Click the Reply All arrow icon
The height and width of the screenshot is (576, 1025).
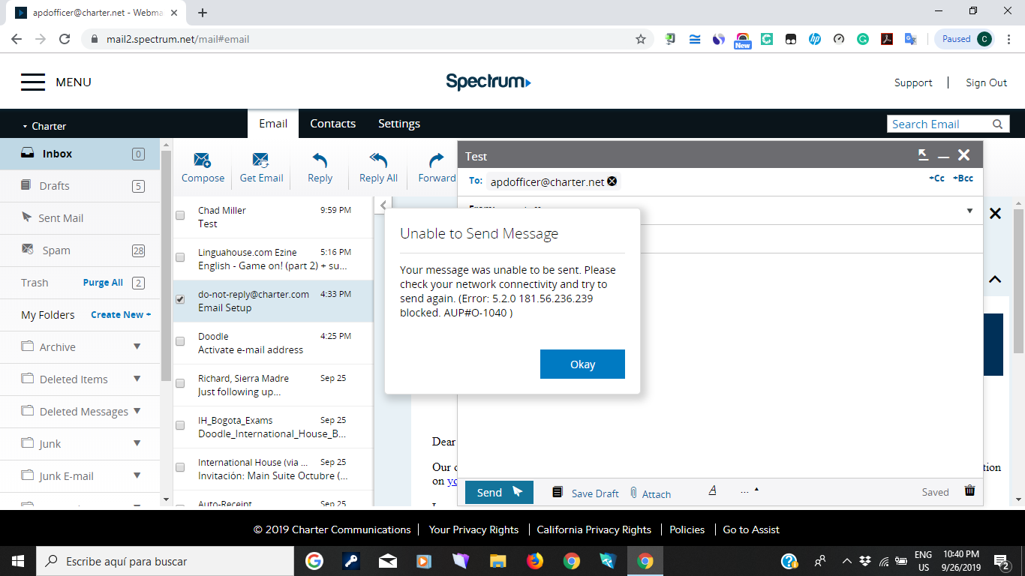pos(378,160)
